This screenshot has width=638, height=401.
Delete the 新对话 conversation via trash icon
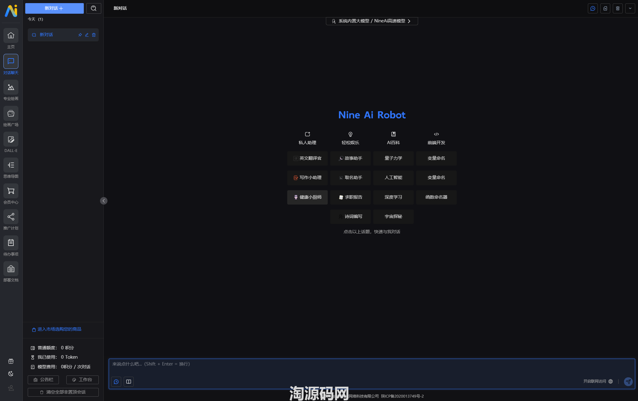94,35
